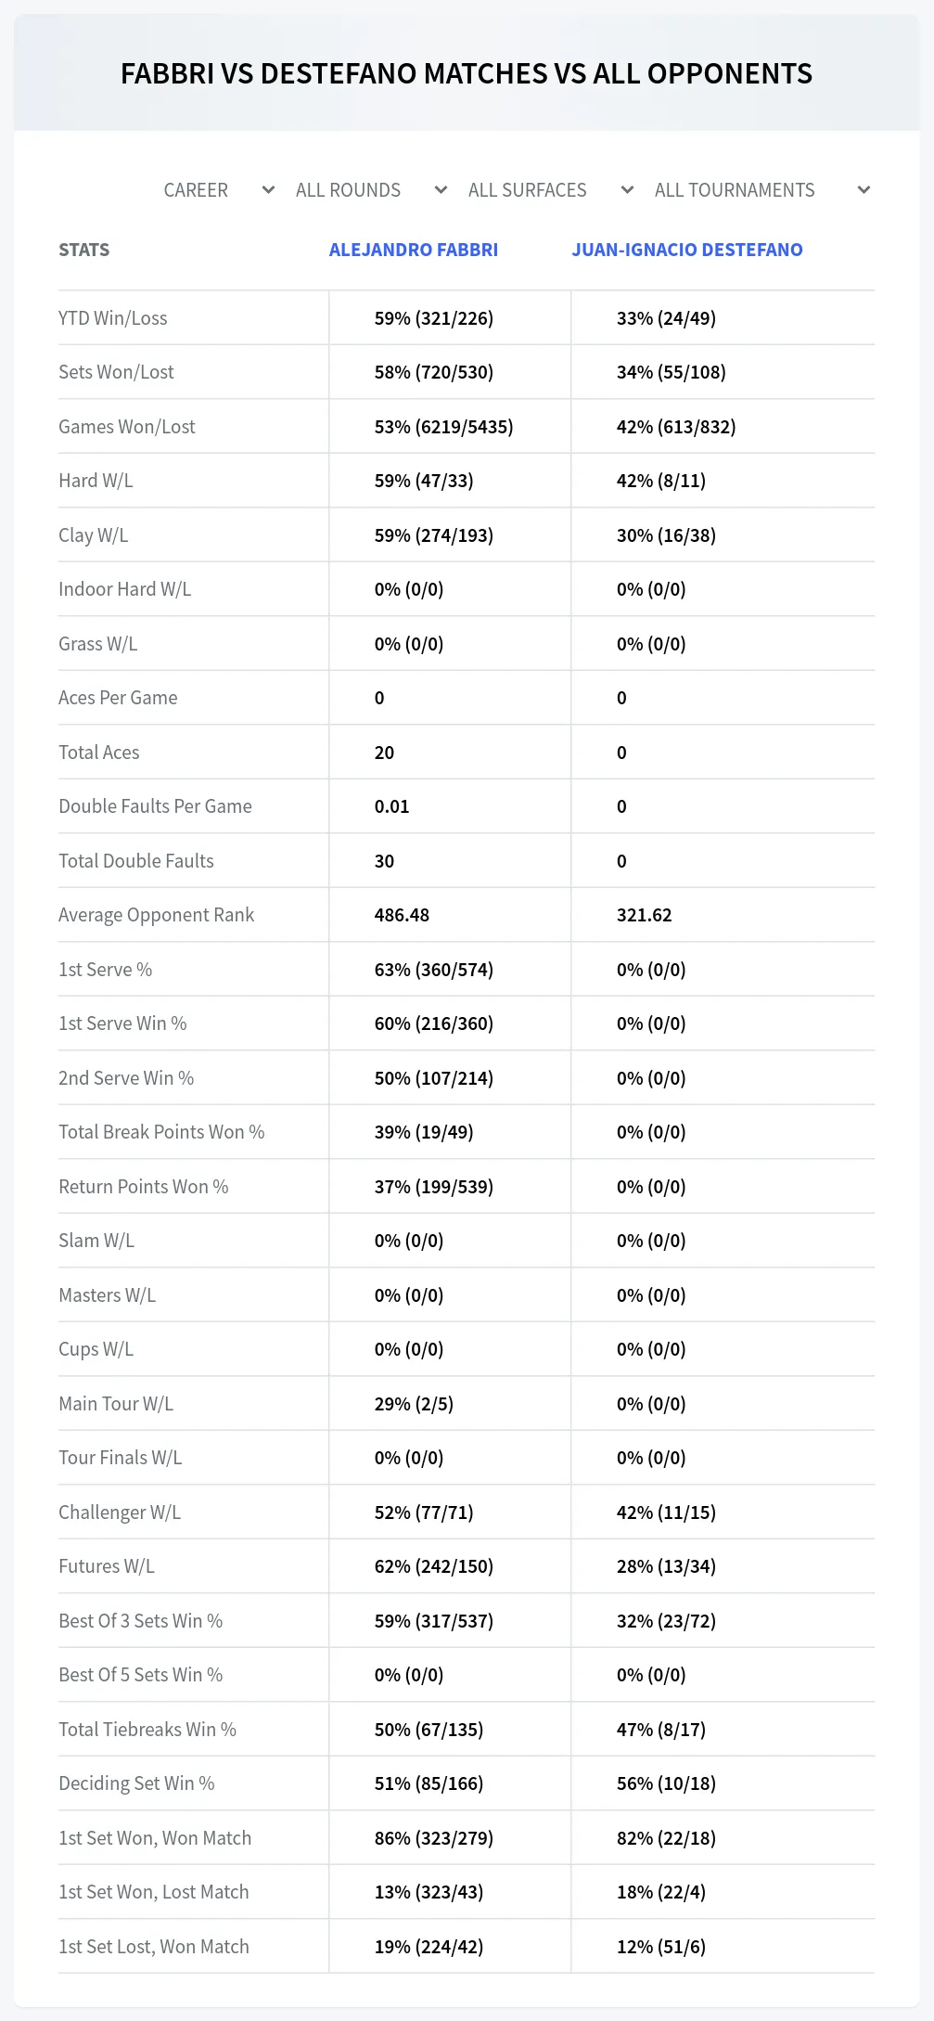
Task: Click Destefano's Deciding Set Win % value
Action: (x=666, y=1783)
